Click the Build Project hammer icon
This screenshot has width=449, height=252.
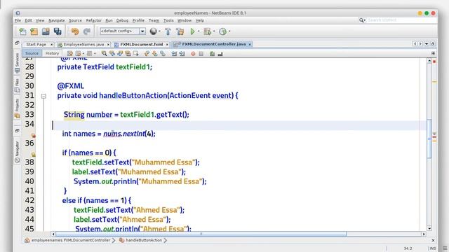(x=168, y=31)
